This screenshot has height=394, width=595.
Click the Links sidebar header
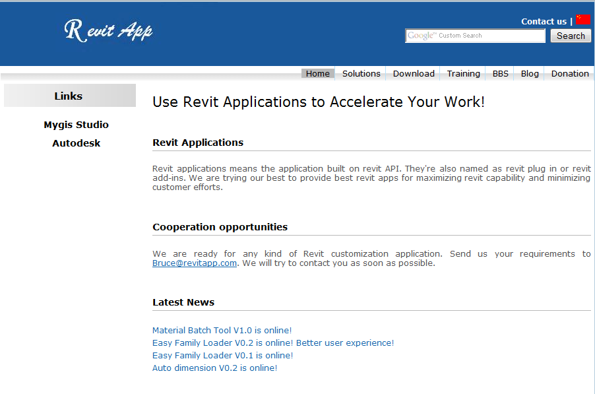[69, 96]
